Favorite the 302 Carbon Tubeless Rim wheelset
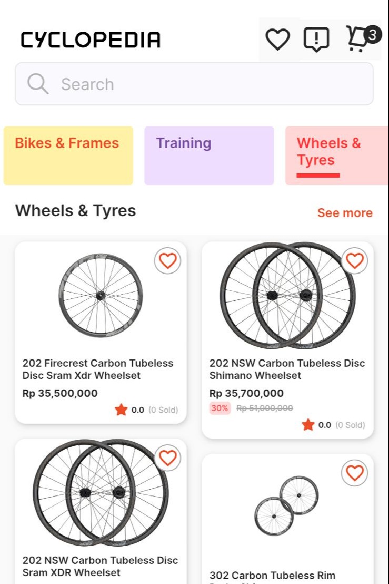The image size is (389, 584). [354, 473]
